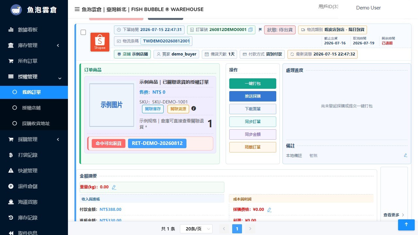The image size is (418, 235).
Task: Tick the order selection checkbox
Action: (83, 32)
